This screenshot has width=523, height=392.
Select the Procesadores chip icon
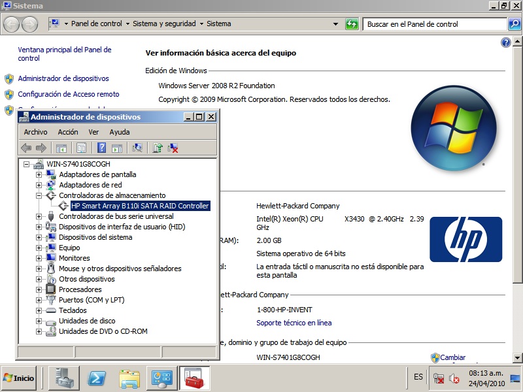[51, 289]
